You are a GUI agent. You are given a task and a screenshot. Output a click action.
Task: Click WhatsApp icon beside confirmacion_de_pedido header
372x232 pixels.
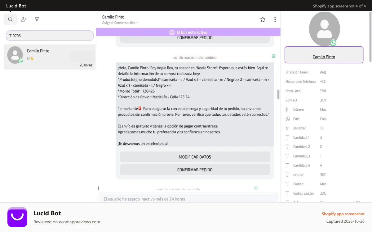point(274,56)
